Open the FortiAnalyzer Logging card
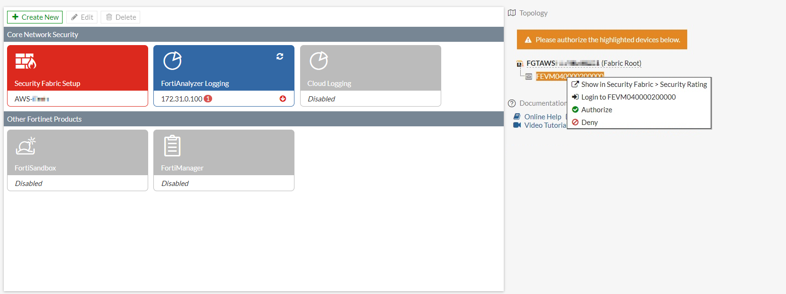 pos(224,76)
